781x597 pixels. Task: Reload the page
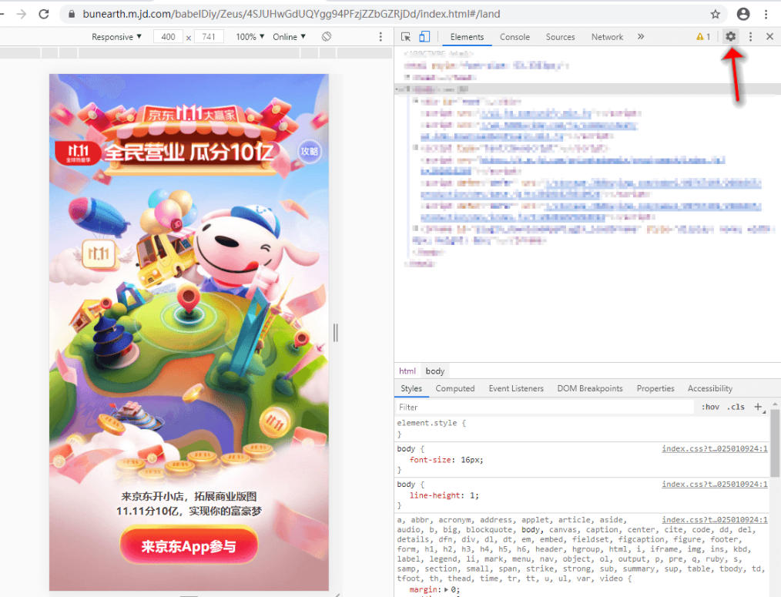[44, 14]
